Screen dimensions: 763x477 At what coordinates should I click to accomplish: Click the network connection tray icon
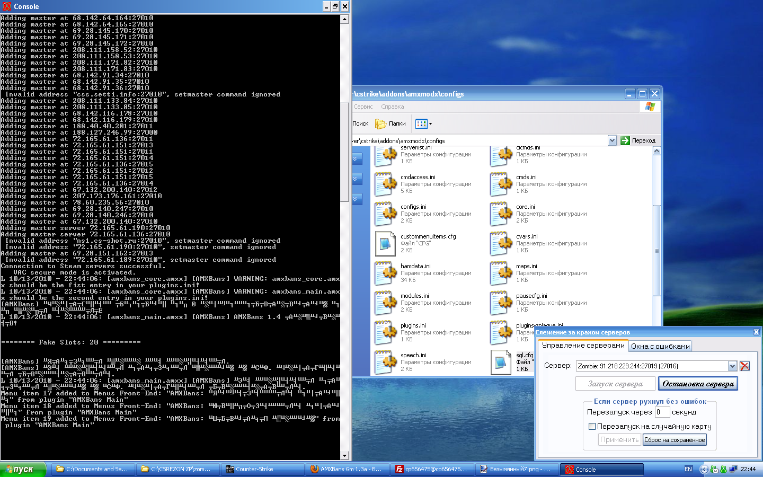[x=733, y=469]
